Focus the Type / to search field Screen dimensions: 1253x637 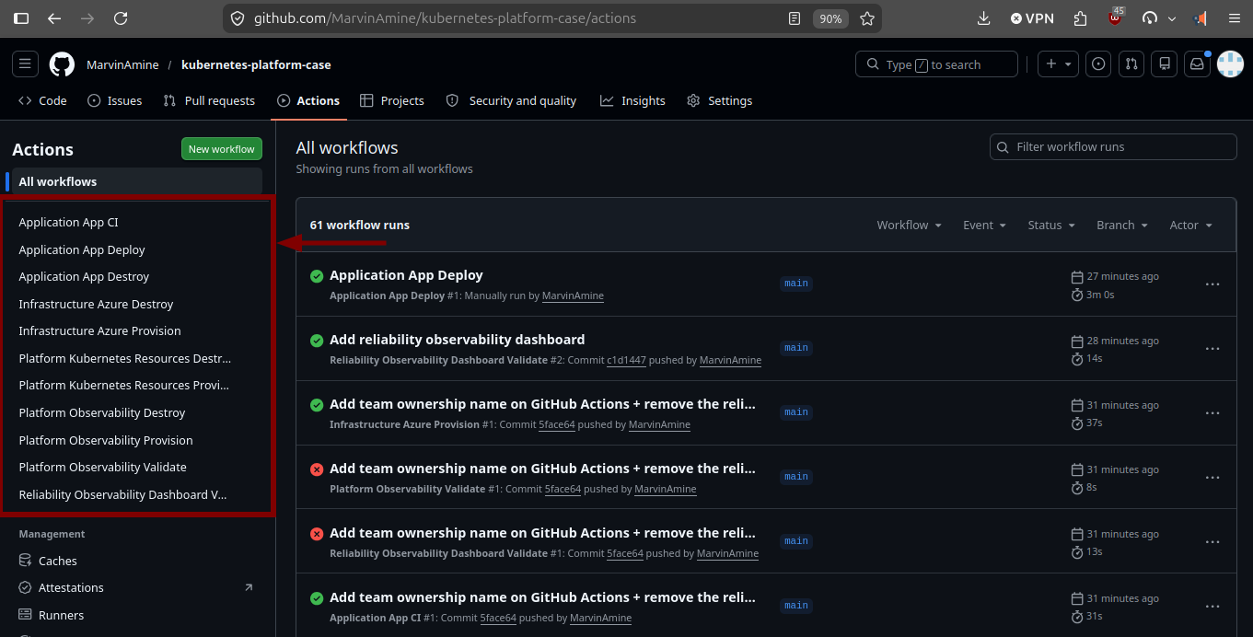936,64
